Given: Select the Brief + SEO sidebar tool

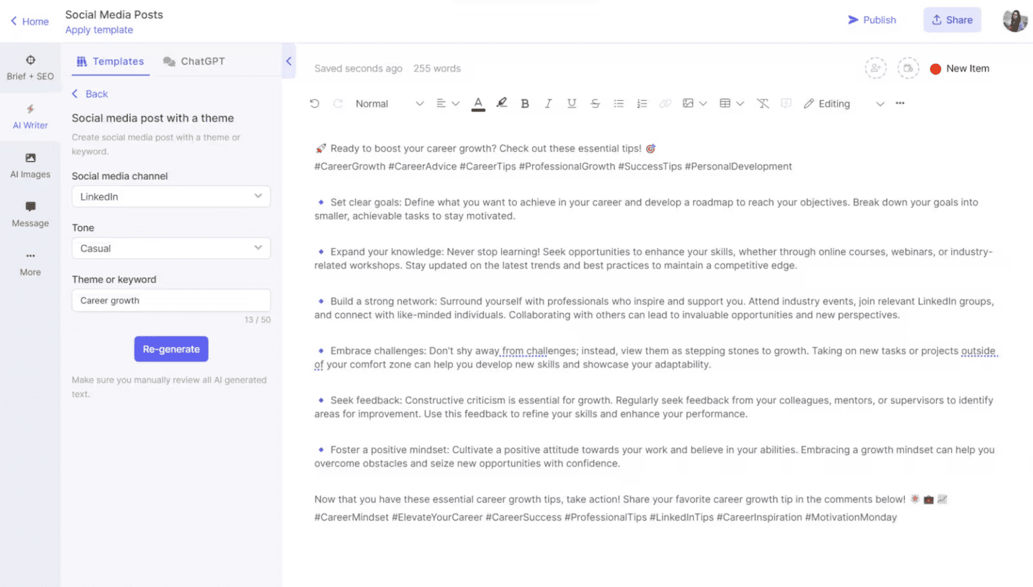Looking at the screenshot, I should tap(30, 67).
